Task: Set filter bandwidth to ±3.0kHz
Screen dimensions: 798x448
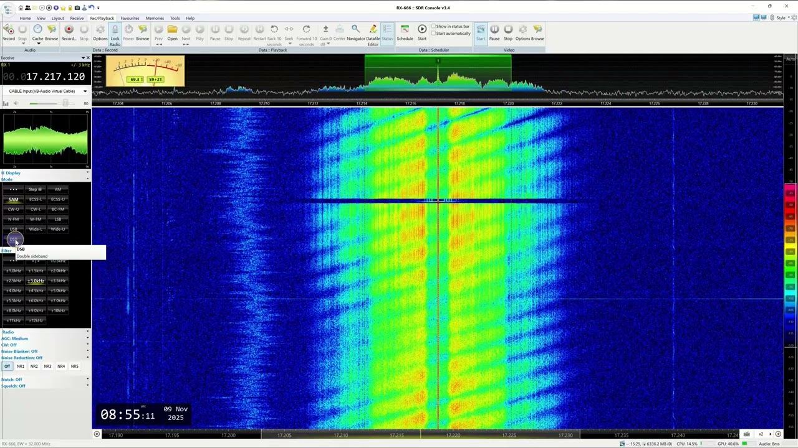Action: [36, 281]
